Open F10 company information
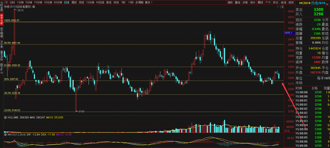330x148 pixels. [x=268, y=3]
